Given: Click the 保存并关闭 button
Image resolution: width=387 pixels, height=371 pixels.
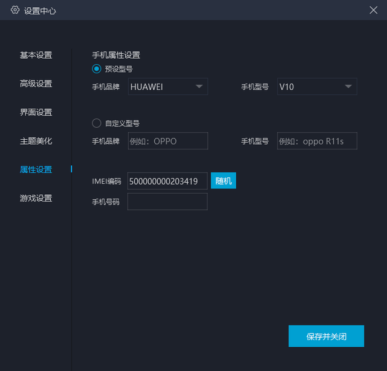Looking at the screenshot, I should (326, 336).
